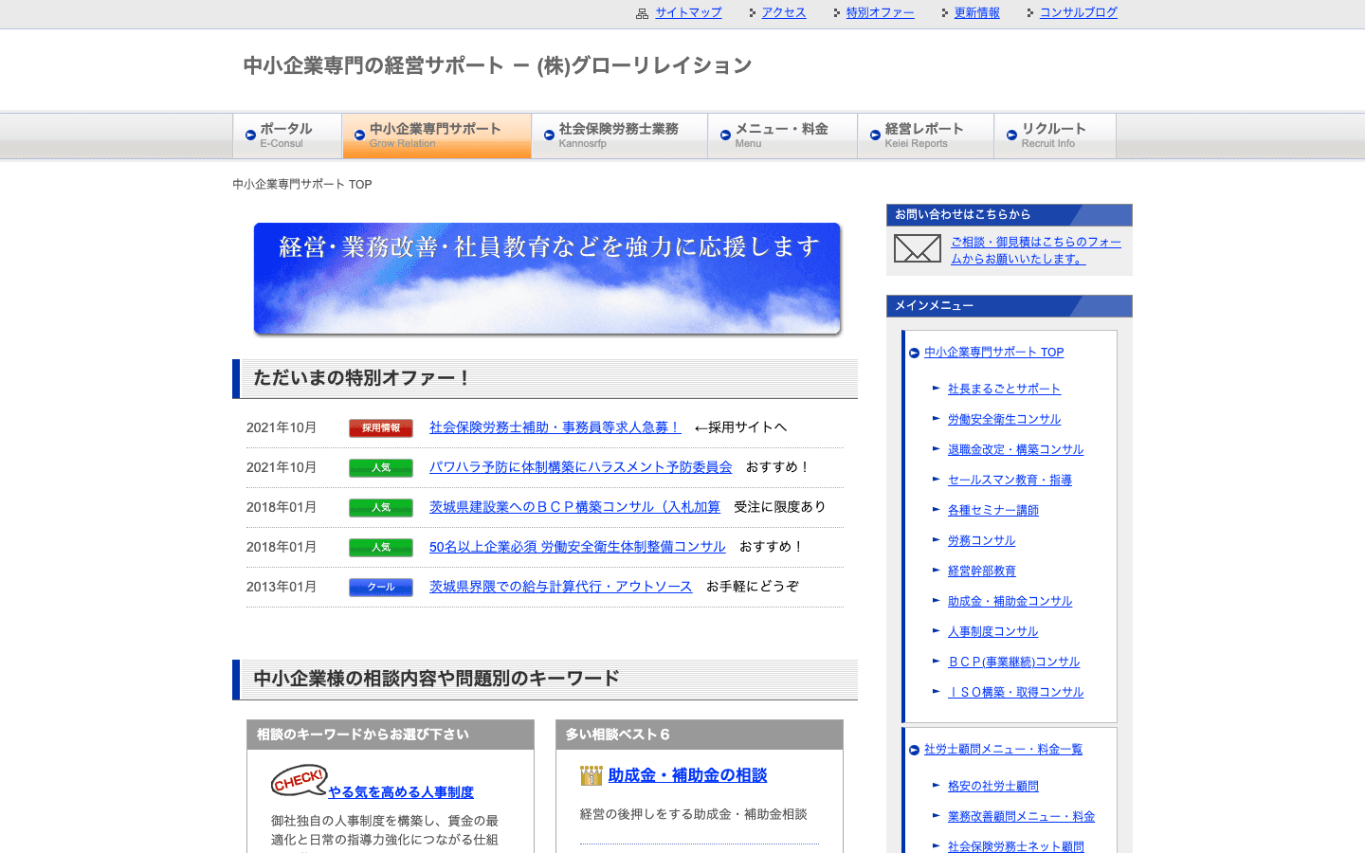
Task: Open the ポータル E-Consul nav tab
Action: pos(287,136)
